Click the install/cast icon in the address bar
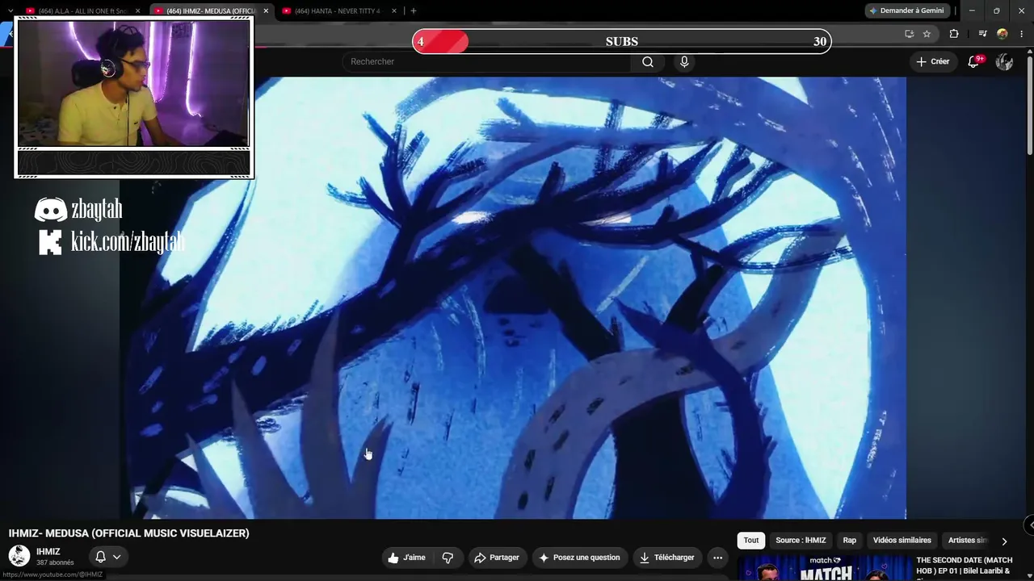Screen dimensions: 1034x581 [x=909, y=34]
